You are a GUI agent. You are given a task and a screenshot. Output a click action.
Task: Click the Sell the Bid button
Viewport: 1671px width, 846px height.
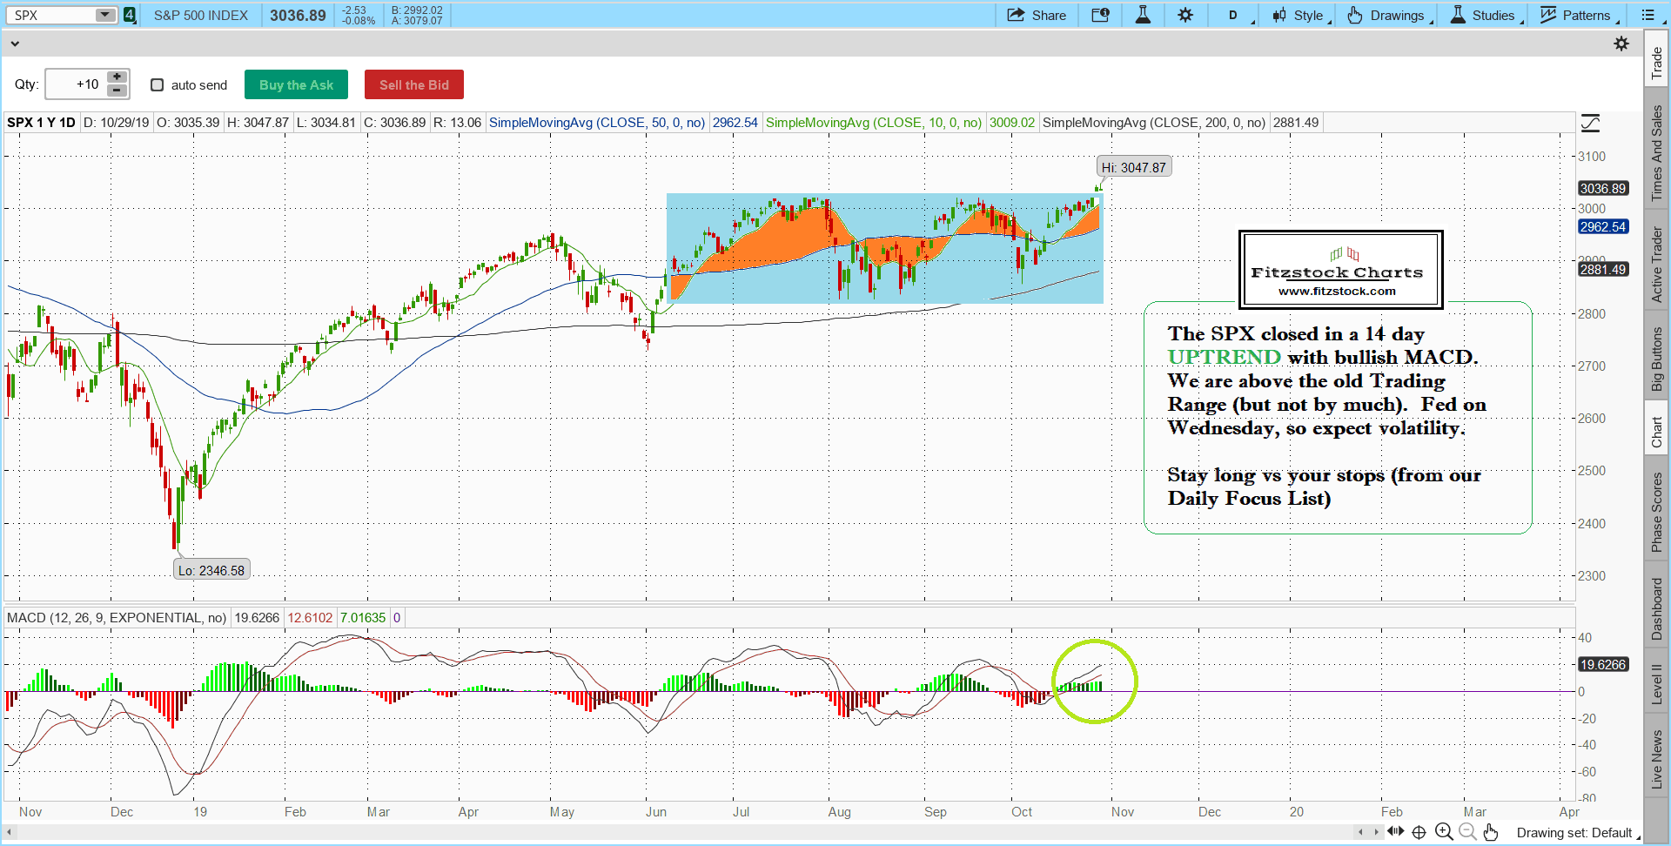pyautogui.click(x=413, y=84)
